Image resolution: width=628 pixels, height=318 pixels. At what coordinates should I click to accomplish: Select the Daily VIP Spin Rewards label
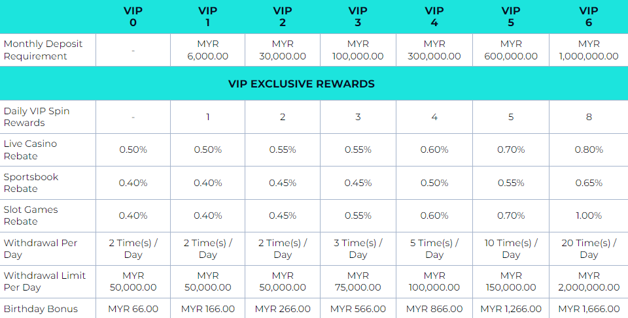[x=37, y=117]
